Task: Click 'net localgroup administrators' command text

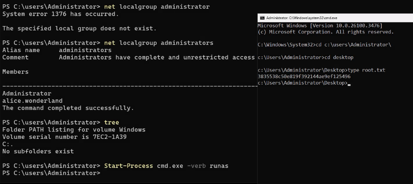Action: pyautogui.click(x=159, y=43)
